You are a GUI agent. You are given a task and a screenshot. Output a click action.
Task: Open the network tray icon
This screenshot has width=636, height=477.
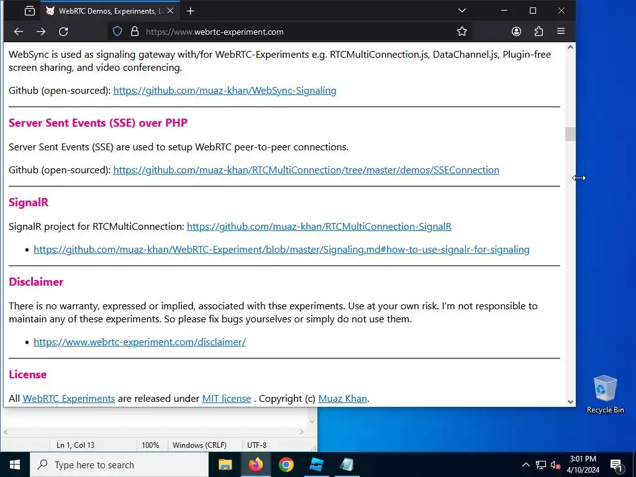coord(541,465)
